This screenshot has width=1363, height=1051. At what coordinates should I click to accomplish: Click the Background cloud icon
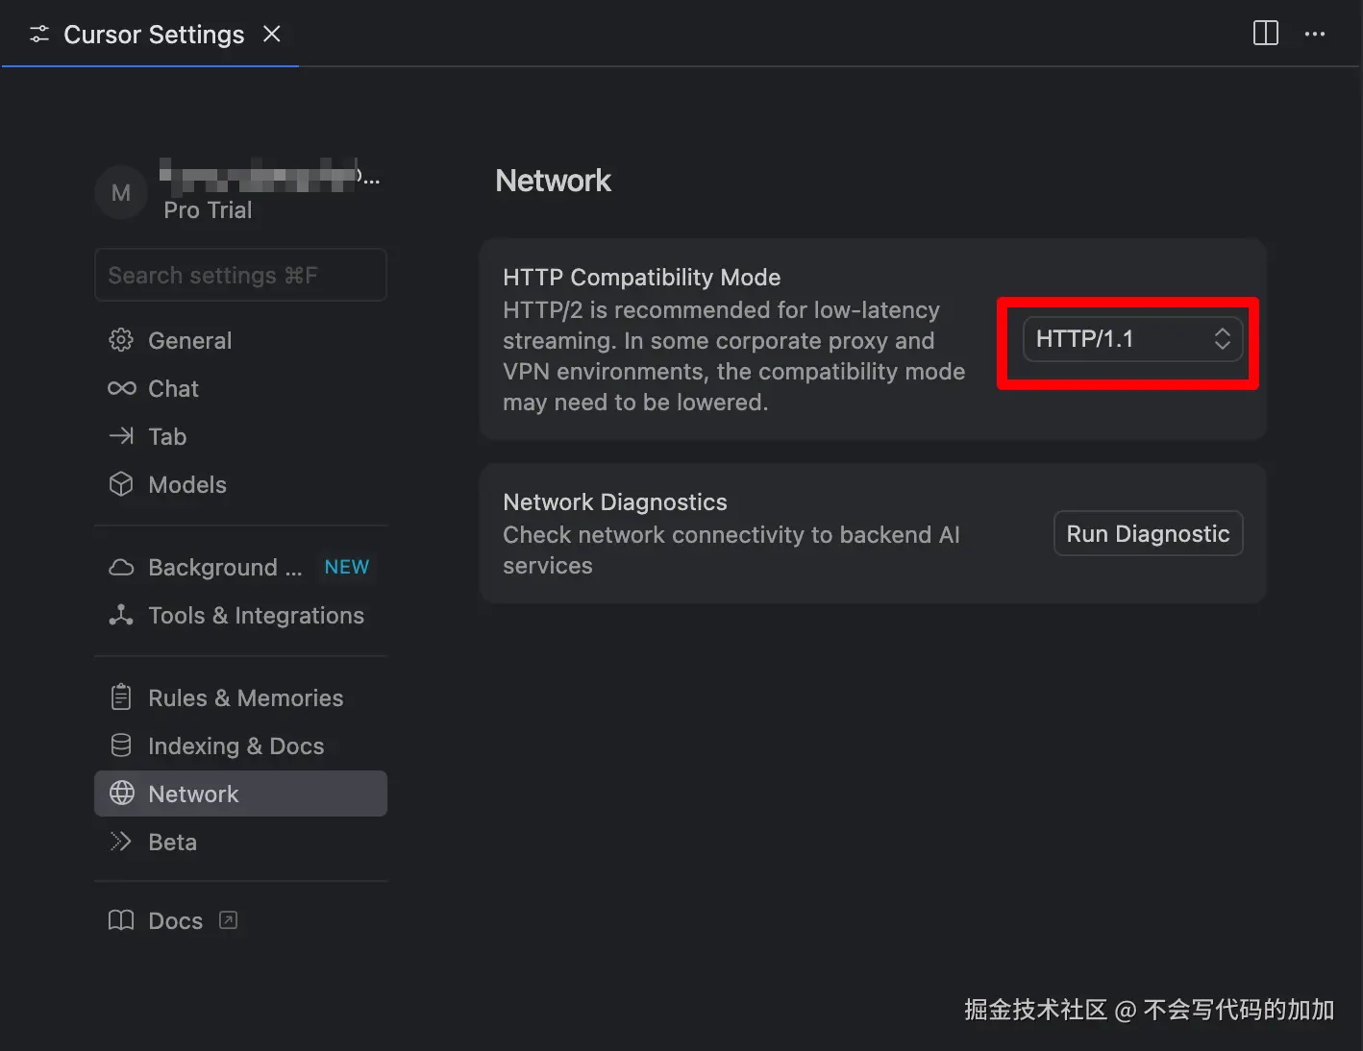point(121,567)
